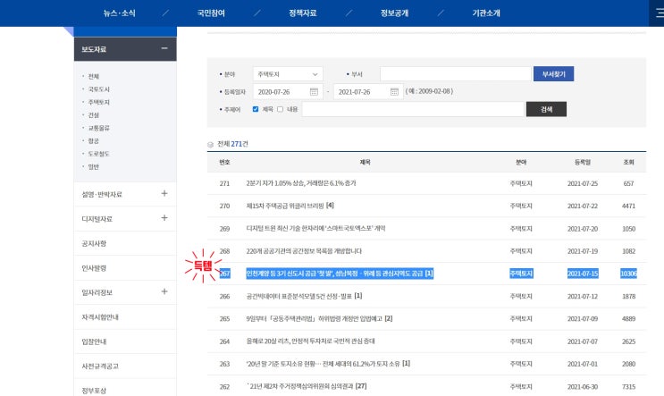The width and height of the screenshot is (664, 396).
Task: Select 도로철도 in the sidebar
Action: coord(98,154)
